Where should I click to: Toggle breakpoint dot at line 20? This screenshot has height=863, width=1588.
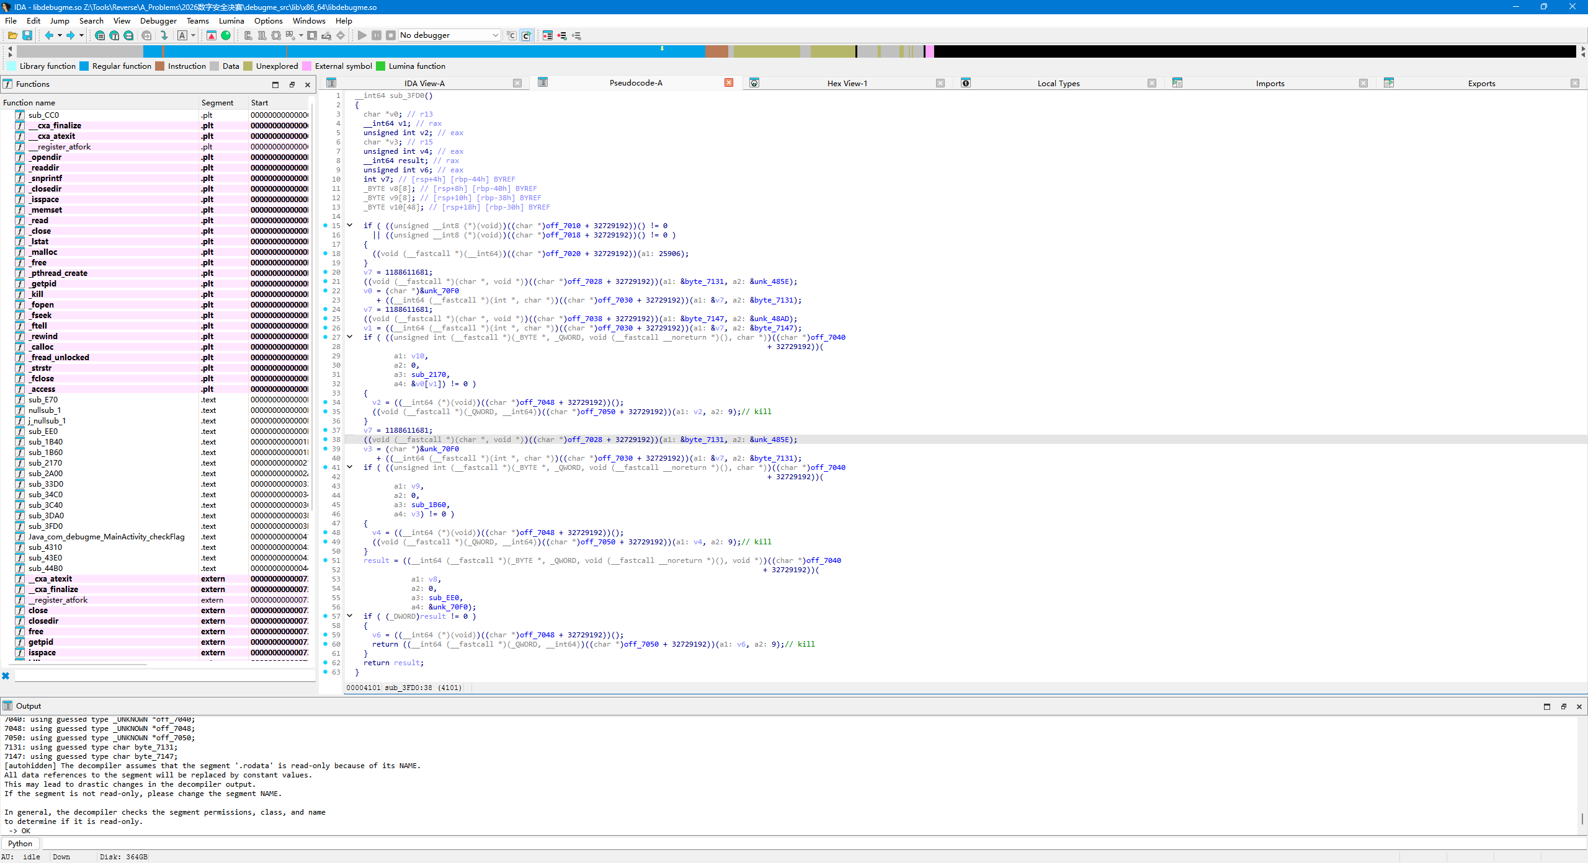(326, 272)
